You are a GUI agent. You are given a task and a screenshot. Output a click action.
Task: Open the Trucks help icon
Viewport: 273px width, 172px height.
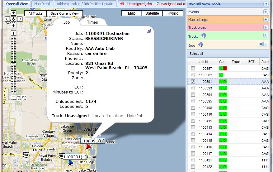point(204,36)
